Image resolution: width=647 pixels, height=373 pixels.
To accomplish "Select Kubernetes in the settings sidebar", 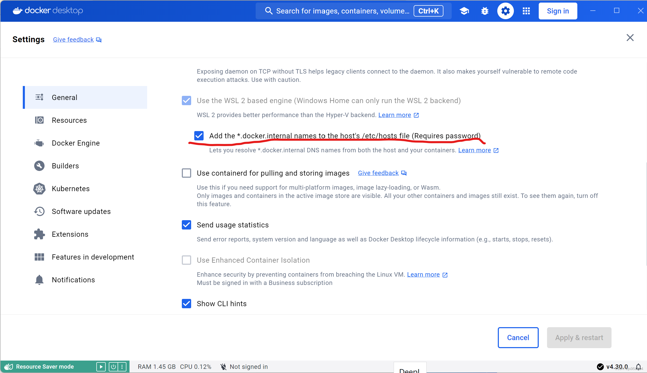I will (x=71, y=189).
